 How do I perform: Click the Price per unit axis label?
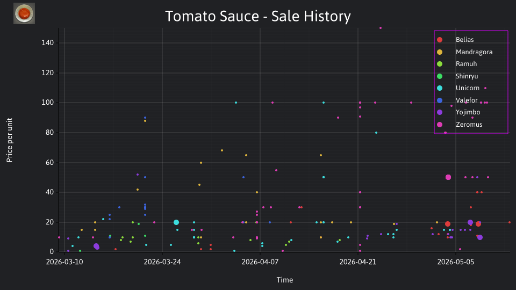point(10,140)
